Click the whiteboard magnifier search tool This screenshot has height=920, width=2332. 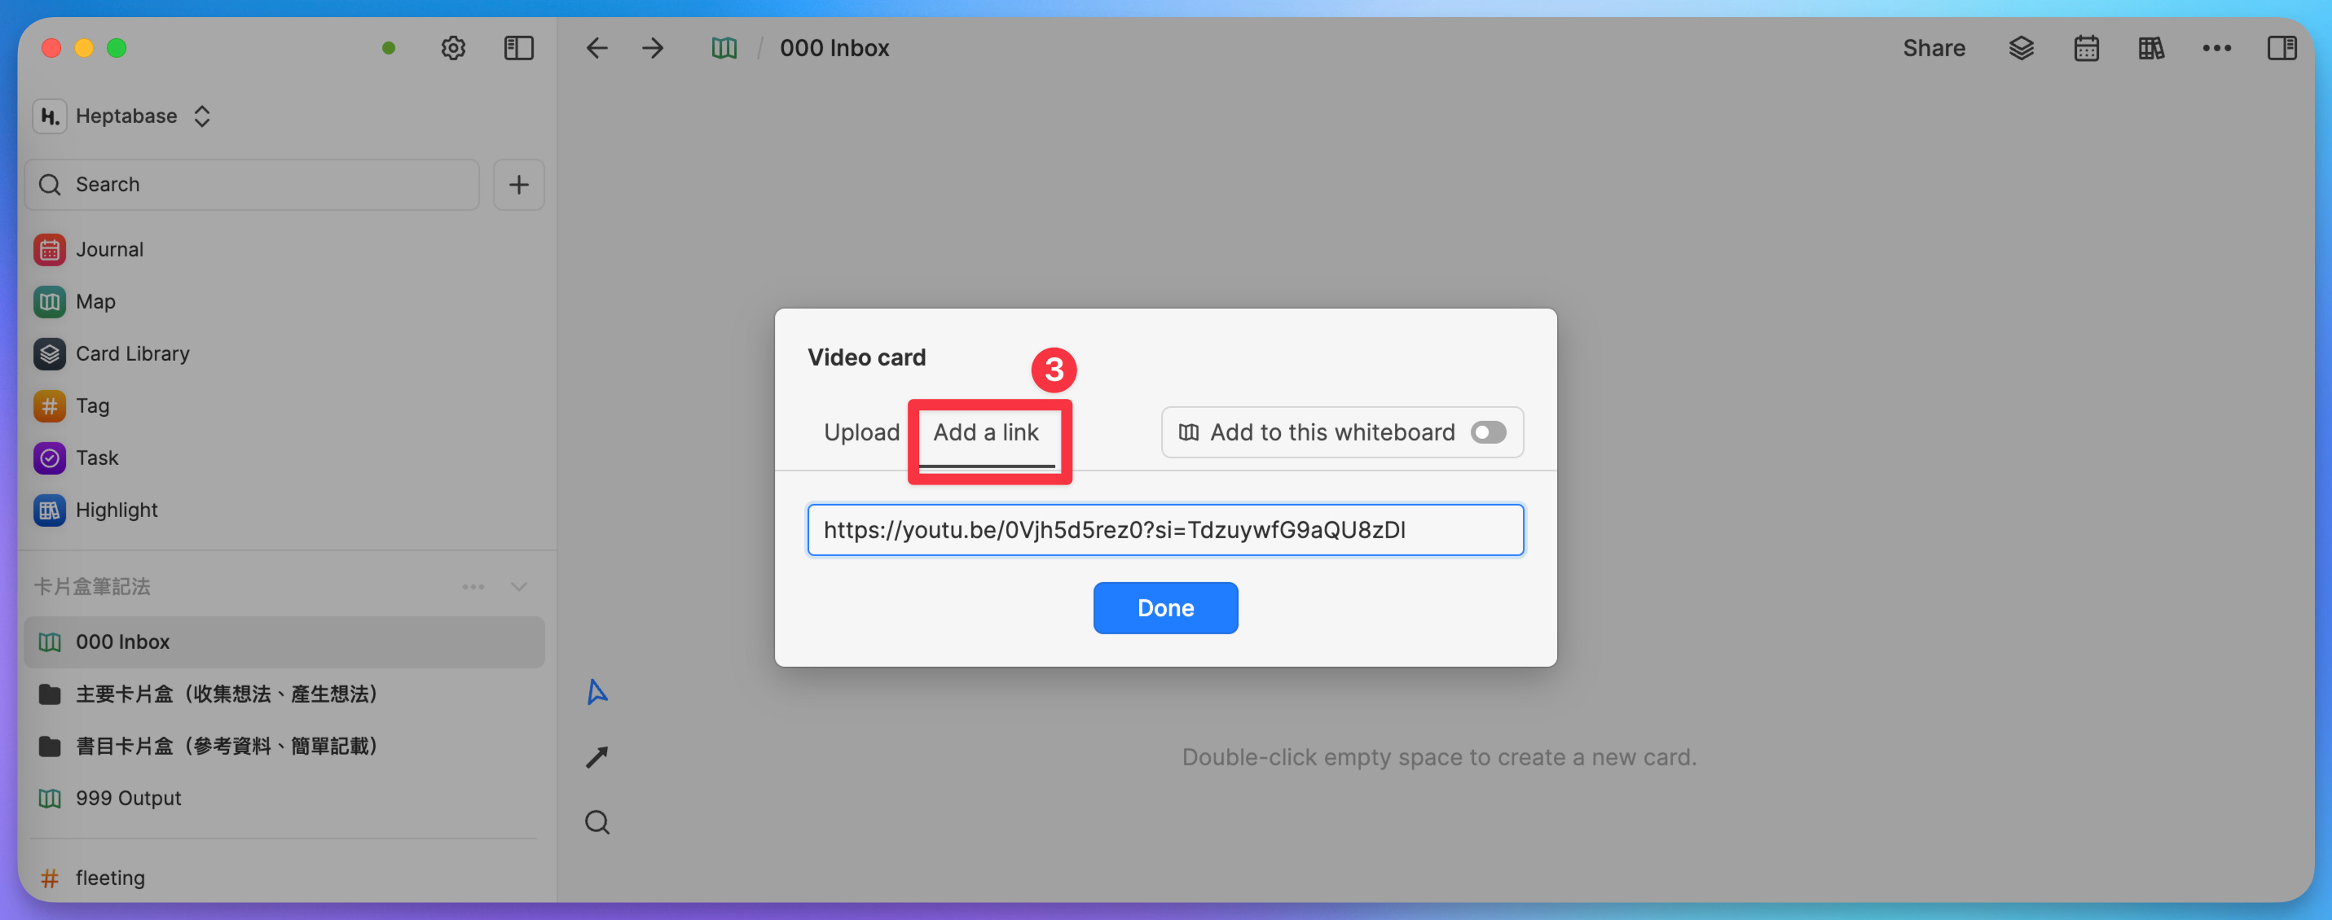pos(596,822)
